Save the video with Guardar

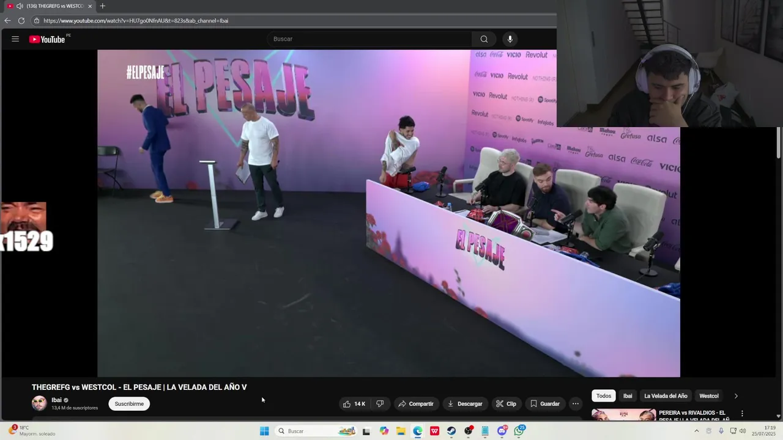click(544, 404)
